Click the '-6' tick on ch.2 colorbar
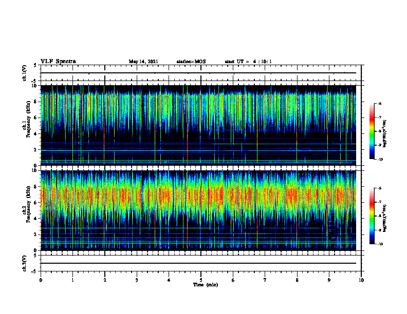Viewport: 407px width, 314px height. tap(379, 188)
